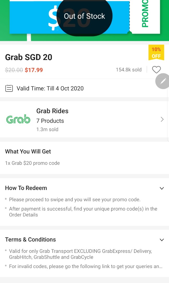Viewport: 169px width, 283px height.
Task: Tap the What You Will Get heading
Action: 28,151
